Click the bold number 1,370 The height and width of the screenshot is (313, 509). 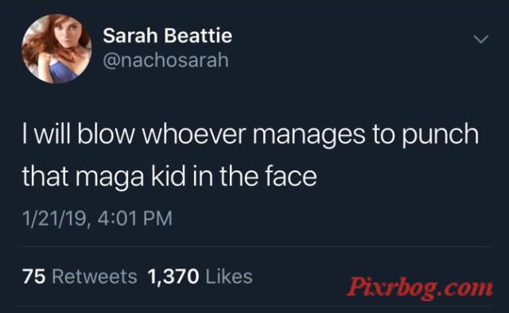(x=173, y=277)
